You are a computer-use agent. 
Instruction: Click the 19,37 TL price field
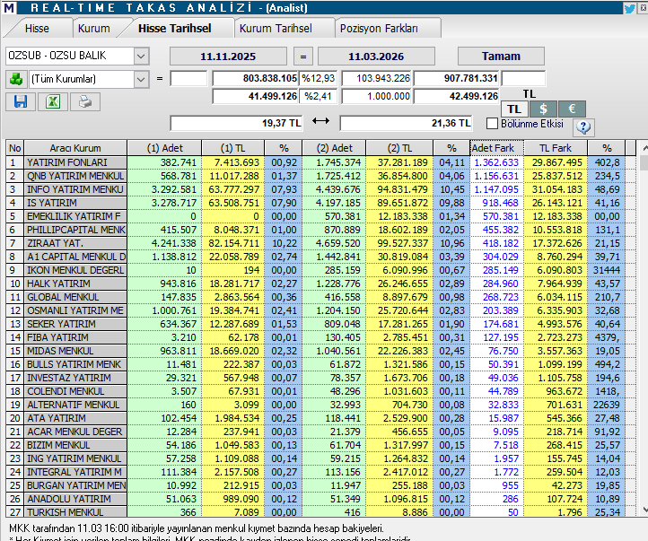coord(236,123)
